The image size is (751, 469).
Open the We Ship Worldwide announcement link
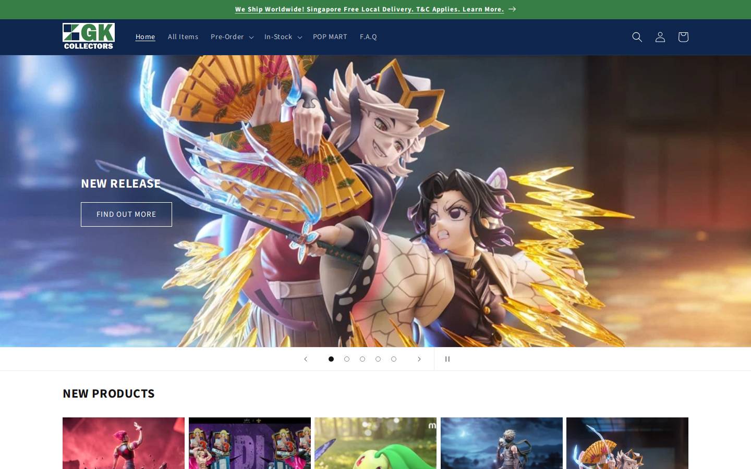point(369,9)
